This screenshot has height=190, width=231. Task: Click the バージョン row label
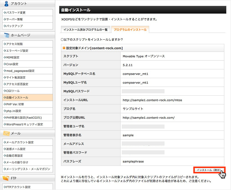pyautogui.click(x=71, y=65)
